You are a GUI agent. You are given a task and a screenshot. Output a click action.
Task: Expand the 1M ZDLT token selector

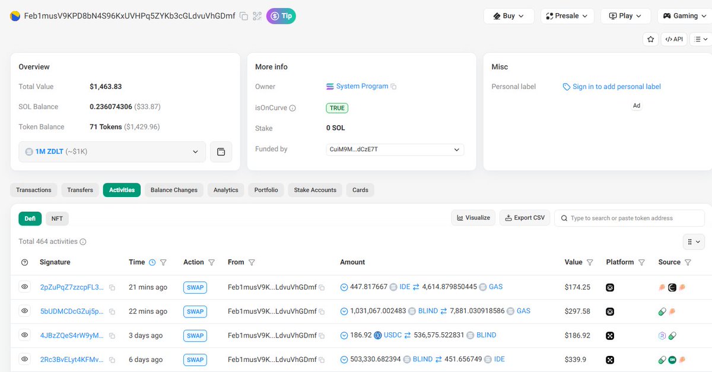click(112, 152)
